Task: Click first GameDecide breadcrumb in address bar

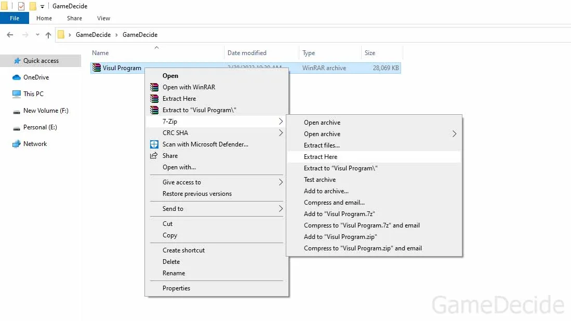Action: [x=93, y=35]
